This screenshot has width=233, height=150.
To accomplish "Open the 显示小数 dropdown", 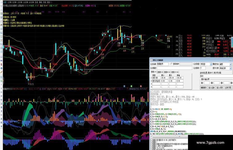I will tap(231, 68).
